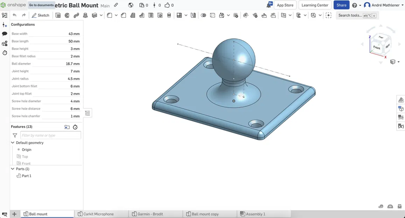Image resolution: width=405 pixels, height=218 pixels.
Task: Open the versions and history panel
Action: click(x=4, y=52)
